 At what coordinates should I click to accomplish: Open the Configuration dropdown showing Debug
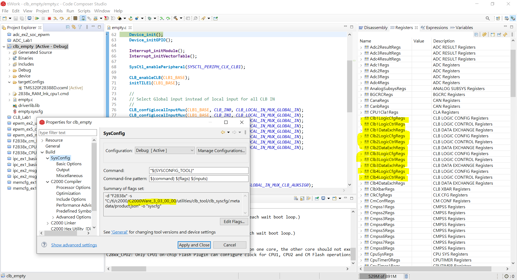[165, 150]
